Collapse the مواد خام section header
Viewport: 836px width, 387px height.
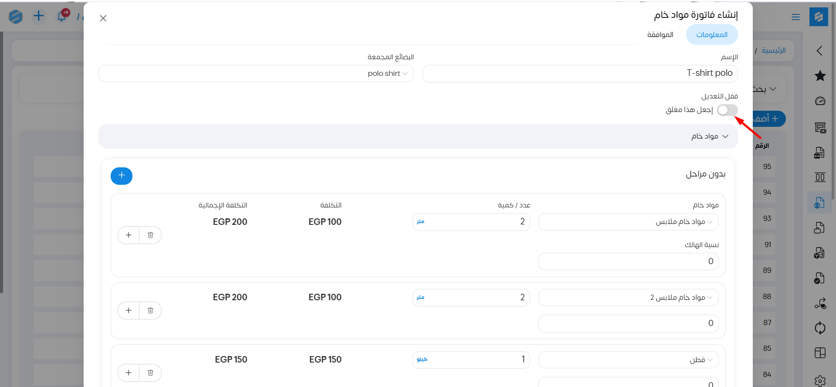click(709, 136)
